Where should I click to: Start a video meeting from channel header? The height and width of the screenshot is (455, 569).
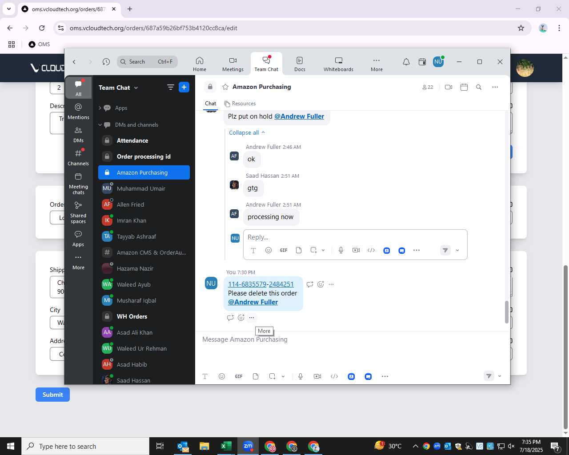point(449,87)
